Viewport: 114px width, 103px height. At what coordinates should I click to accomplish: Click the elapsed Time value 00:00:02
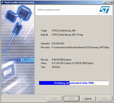(x=56, y=67)
